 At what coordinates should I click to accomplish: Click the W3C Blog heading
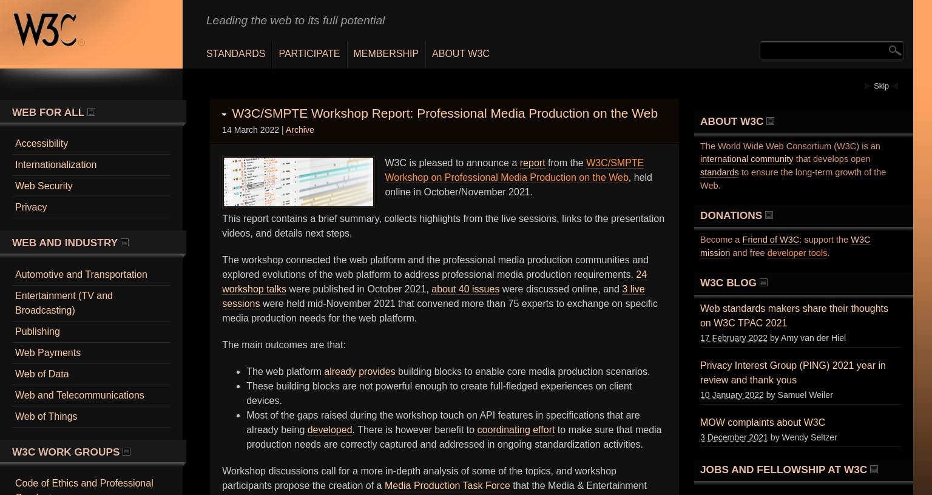click(728, 283)
